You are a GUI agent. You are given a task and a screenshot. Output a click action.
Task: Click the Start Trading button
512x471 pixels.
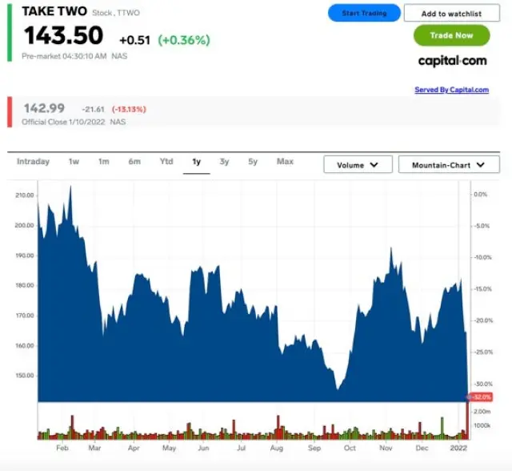364,13
